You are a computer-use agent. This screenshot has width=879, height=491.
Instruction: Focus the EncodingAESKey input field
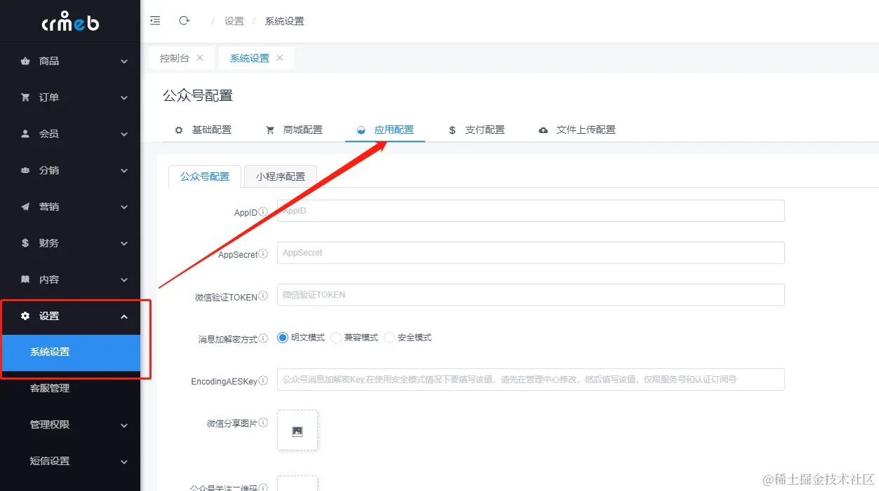click(x=531, y=380)
